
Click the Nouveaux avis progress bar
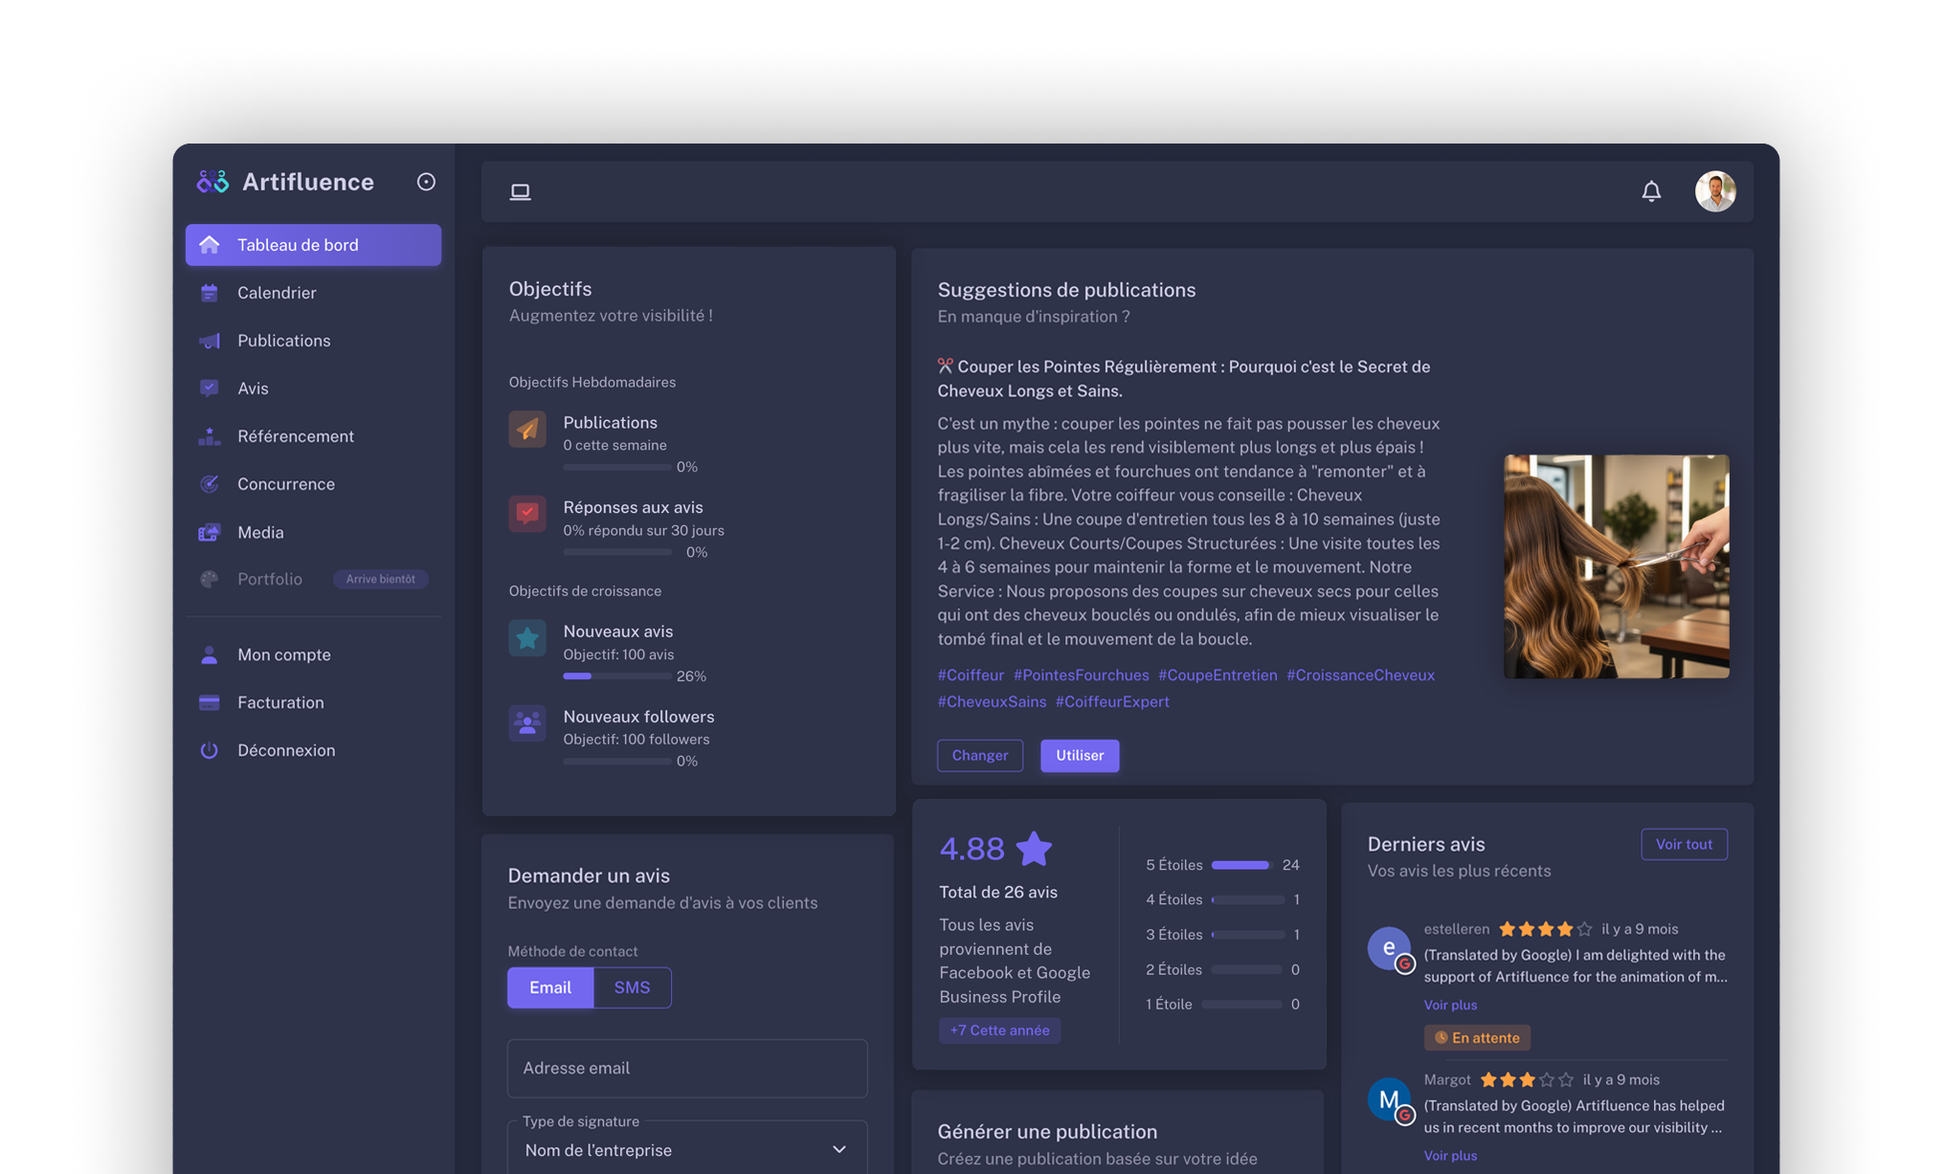(617, 676)
